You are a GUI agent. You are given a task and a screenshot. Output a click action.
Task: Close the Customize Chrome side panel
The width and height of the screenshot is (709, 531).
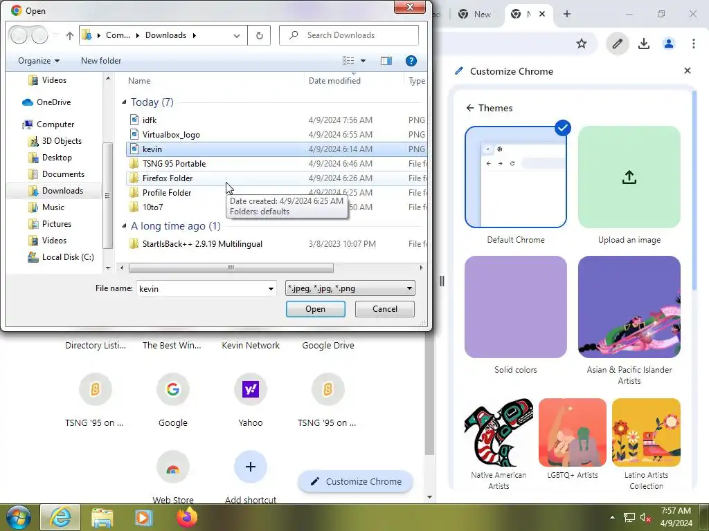tap(688, 71)
